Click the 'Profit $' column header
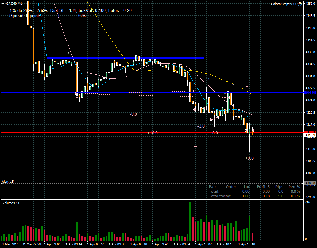Screen dimensions: 317x248 [263, 187]
